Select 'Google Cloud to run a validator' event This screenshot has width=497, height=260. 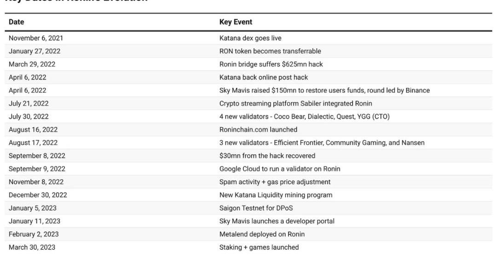280,169
